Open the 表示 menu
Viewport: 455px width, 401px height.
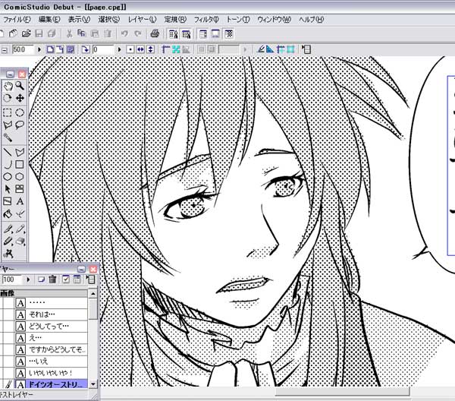79,20
